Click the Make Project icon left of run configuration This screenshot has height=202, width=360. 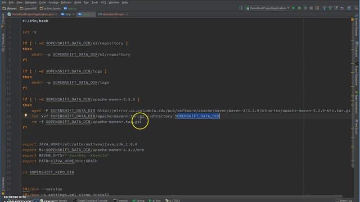(x=241, y=8)
